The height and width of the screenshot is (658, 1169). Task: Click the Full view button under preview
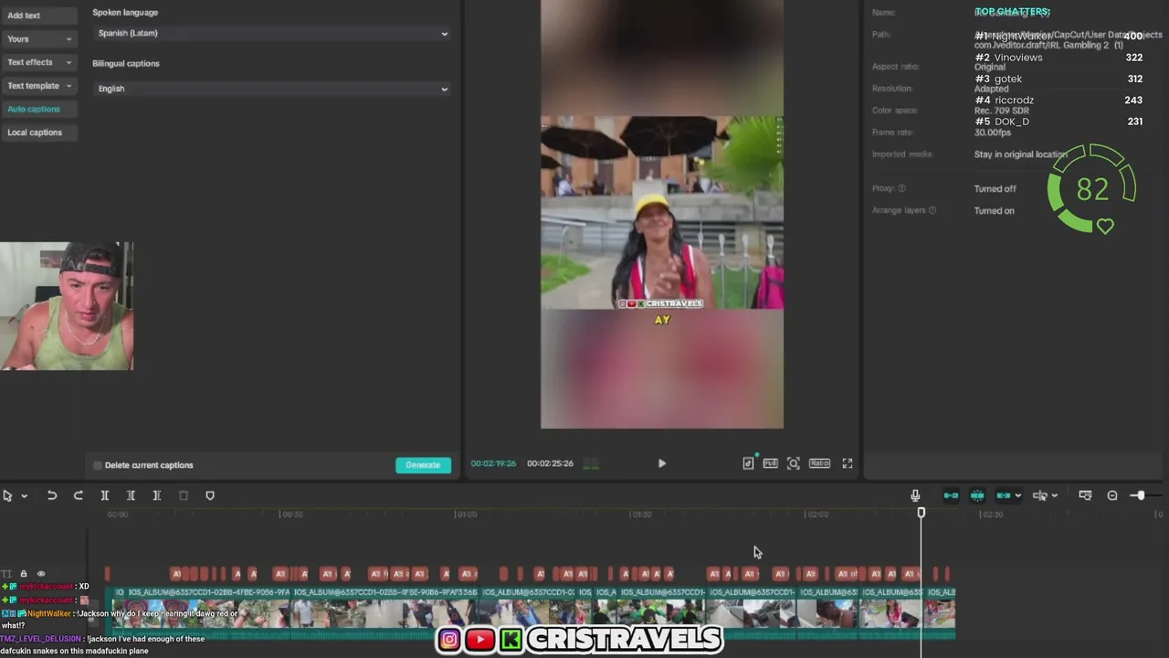[x=770, y=463]
